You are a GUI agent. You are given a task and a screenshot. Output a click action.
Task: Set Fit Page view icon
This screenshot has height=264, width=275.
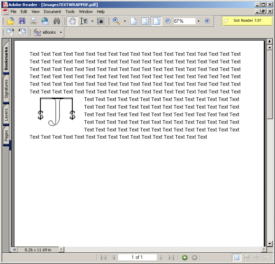click(x=145, y=21)
